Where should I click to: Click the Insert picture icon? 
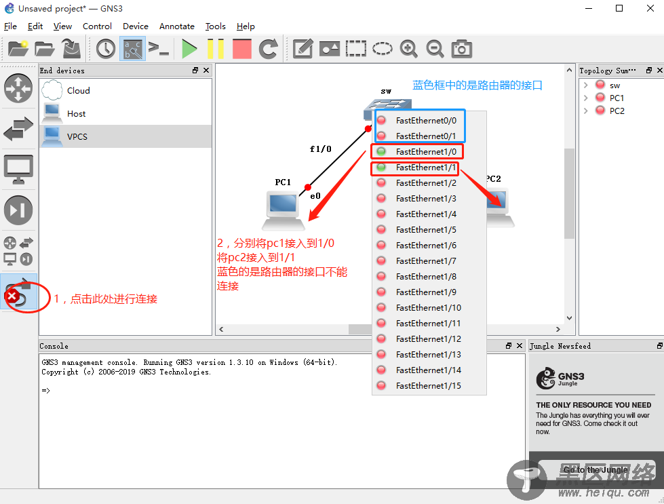click(330, 49)
